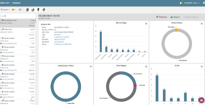Select the Analysis view button
The image size is (205, 105).
[x=162, y=17]
